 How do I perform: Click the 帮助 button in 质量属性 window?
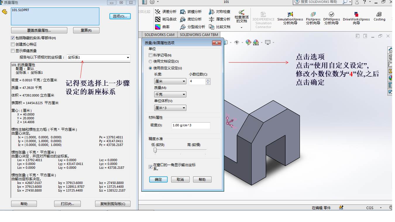pyautogui.click(x=24, y=204)
